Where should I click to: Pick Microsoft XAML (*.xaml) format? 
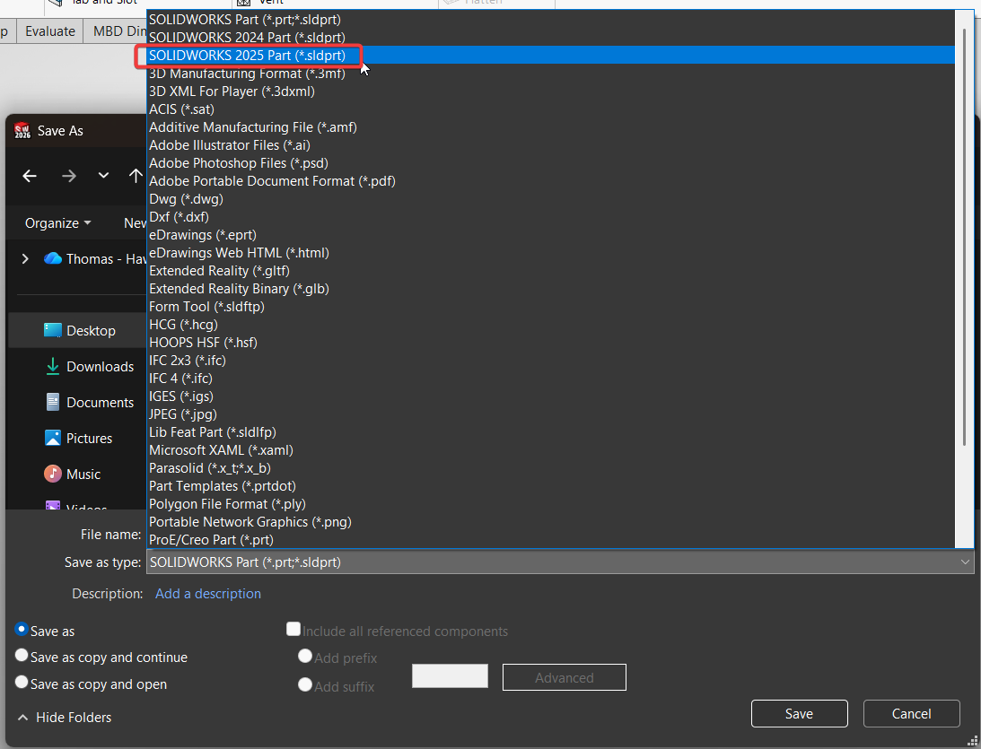(x=550, y=450)
